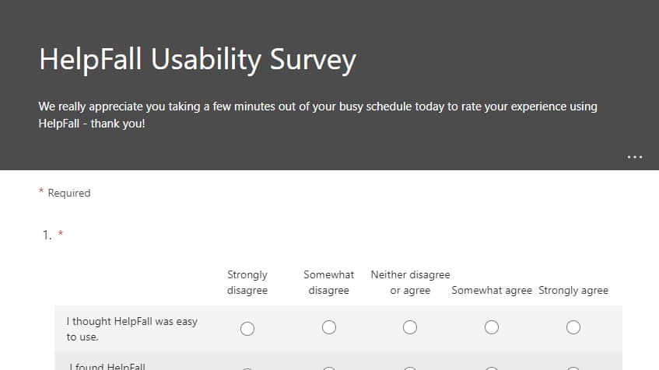The width and height of the screenshot is (659, 370).
Task: Select Strongly agree for easy to use
Action: (x=573, y=327)
